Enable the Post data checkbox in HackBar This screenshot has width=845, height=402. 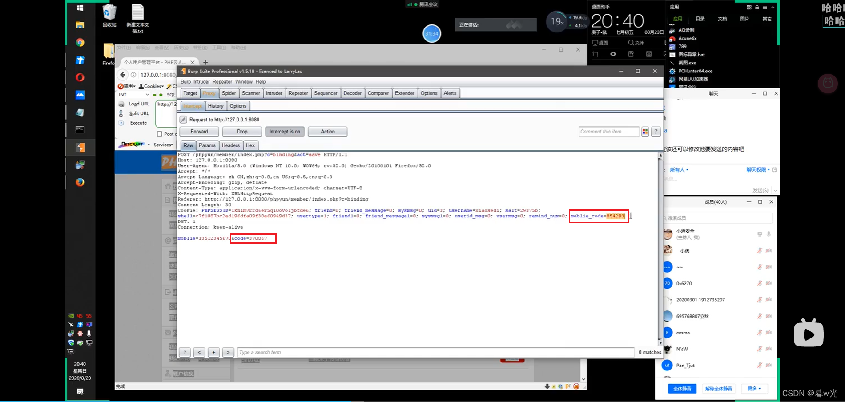point(160,134)
